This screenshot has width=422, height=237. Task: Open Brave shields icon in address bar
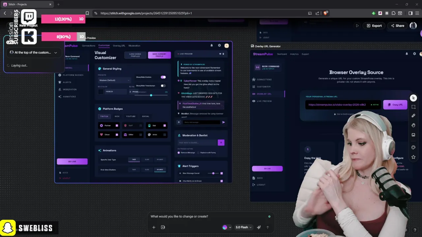325,13
